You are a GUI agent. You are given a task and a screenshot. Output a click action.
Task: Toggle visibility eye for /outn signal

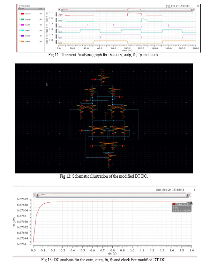pyautogui.click(x=41, y=14)
